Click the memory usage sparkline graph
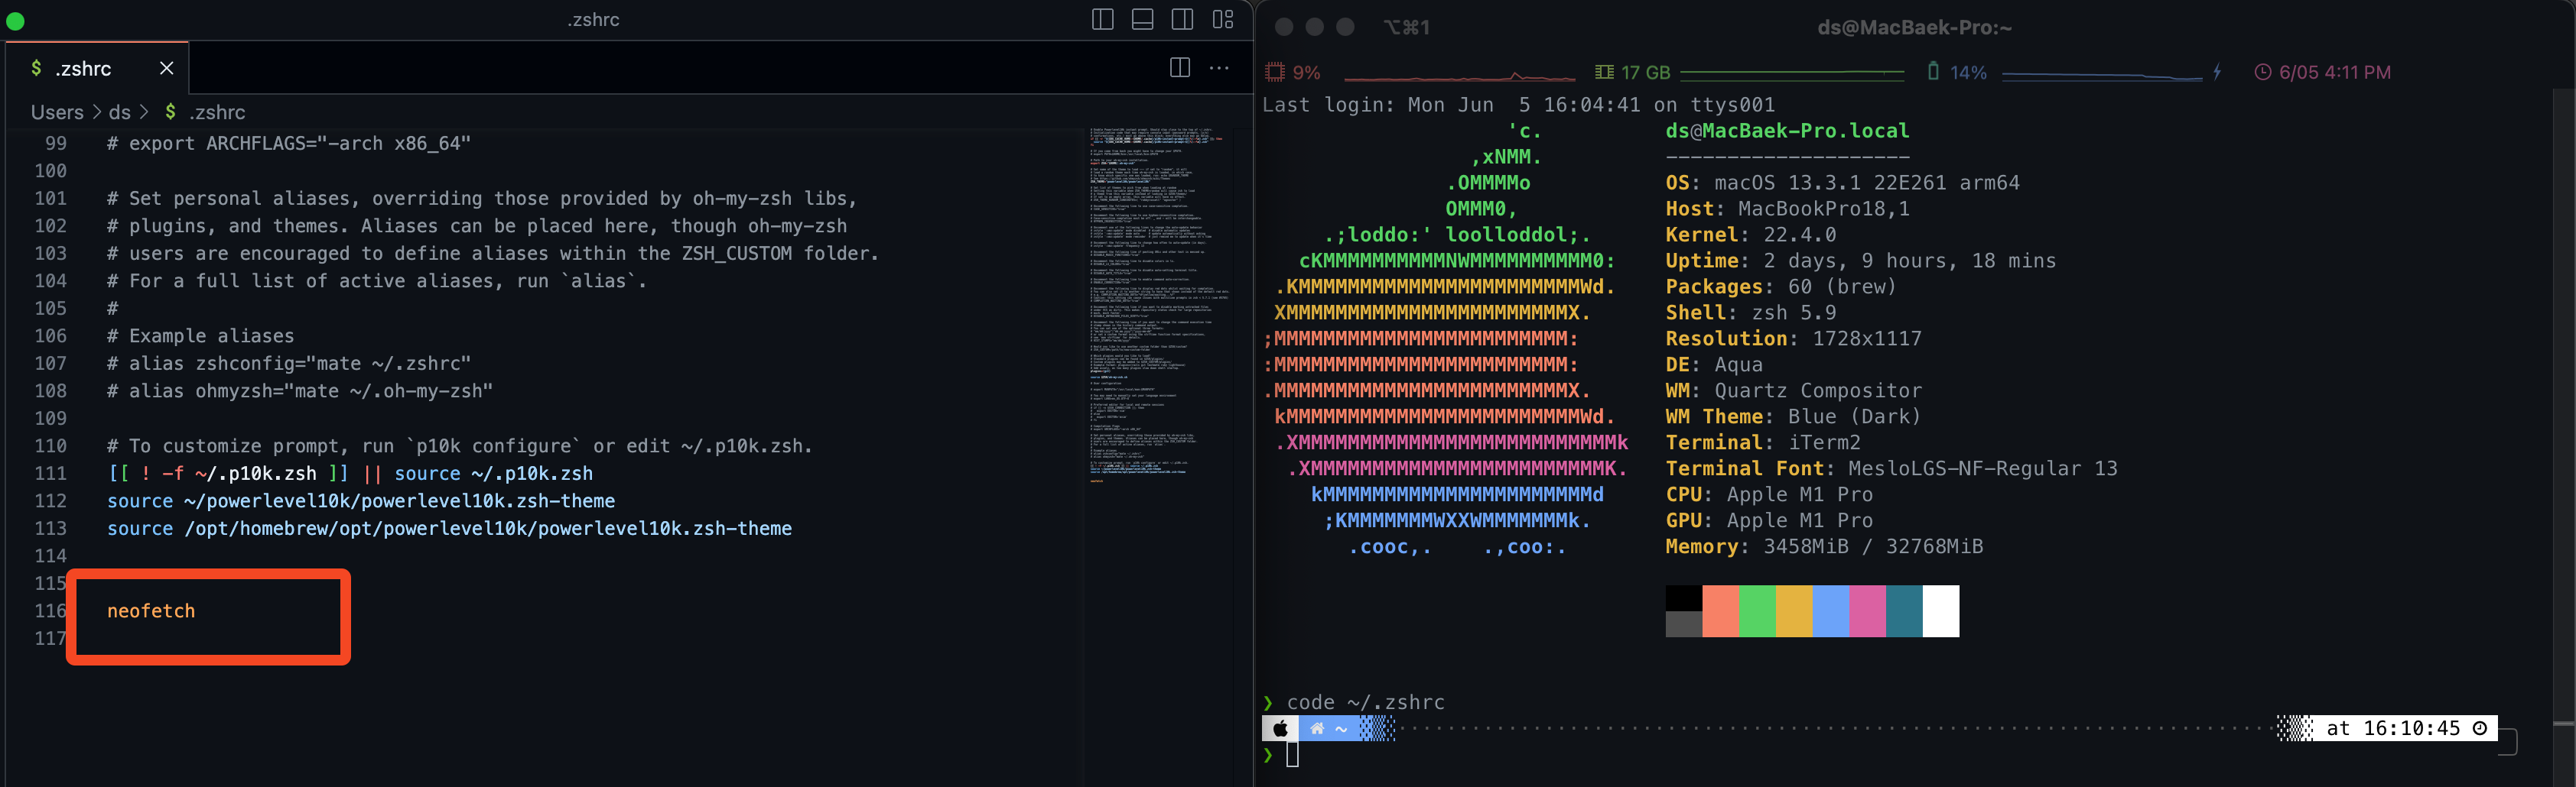 1792,73
